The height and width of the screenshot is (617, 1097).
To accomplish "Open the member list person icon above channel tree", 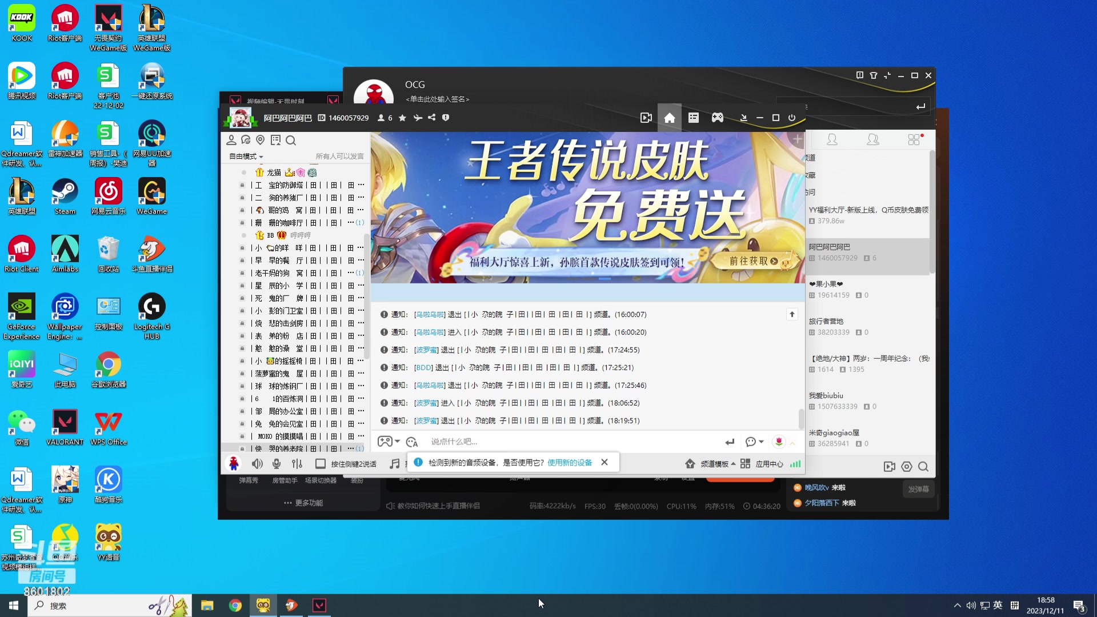I will [231, 140].
